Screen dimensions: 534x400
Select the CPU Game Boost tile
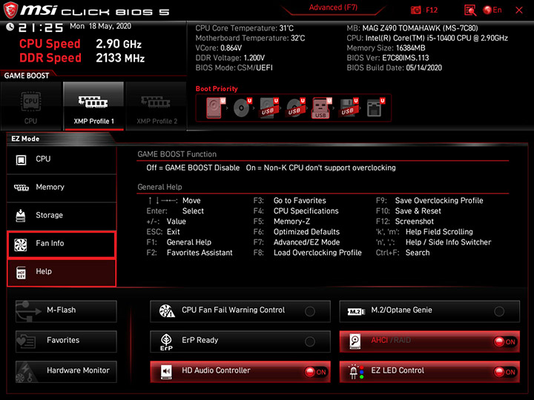pos(31,106)
